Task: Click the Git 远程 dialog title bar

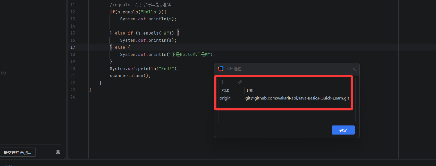Action: click(x=283, y=69)
